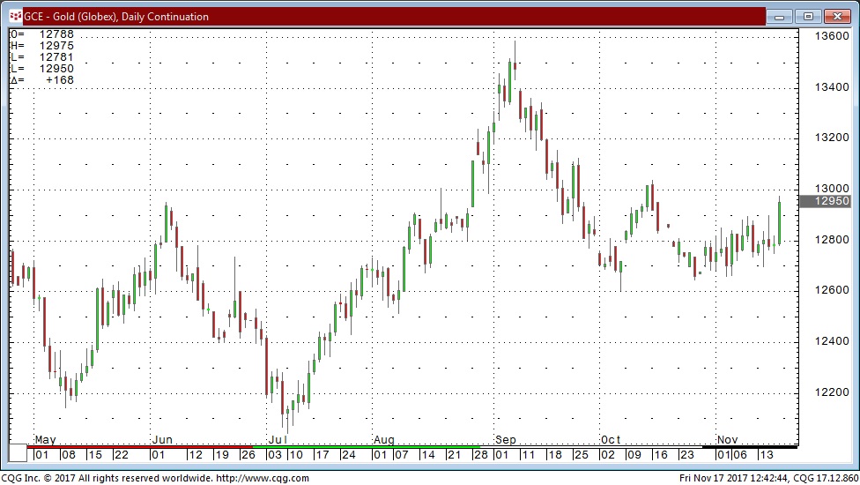Click the open price value 12788

56,34
